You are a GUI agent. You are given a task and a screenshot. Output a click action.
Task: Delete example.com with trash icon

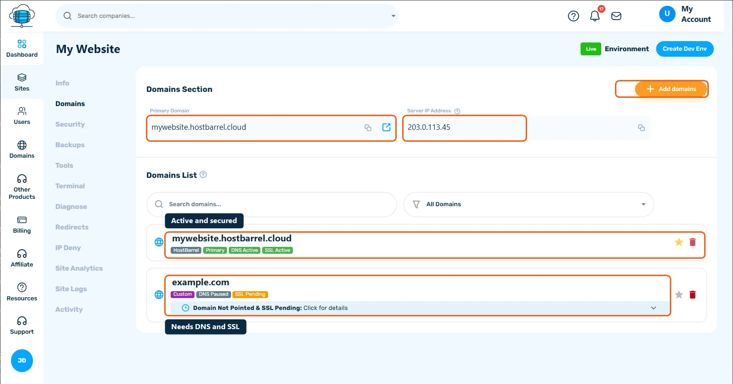pyautogui.click(x=693, y=294)
